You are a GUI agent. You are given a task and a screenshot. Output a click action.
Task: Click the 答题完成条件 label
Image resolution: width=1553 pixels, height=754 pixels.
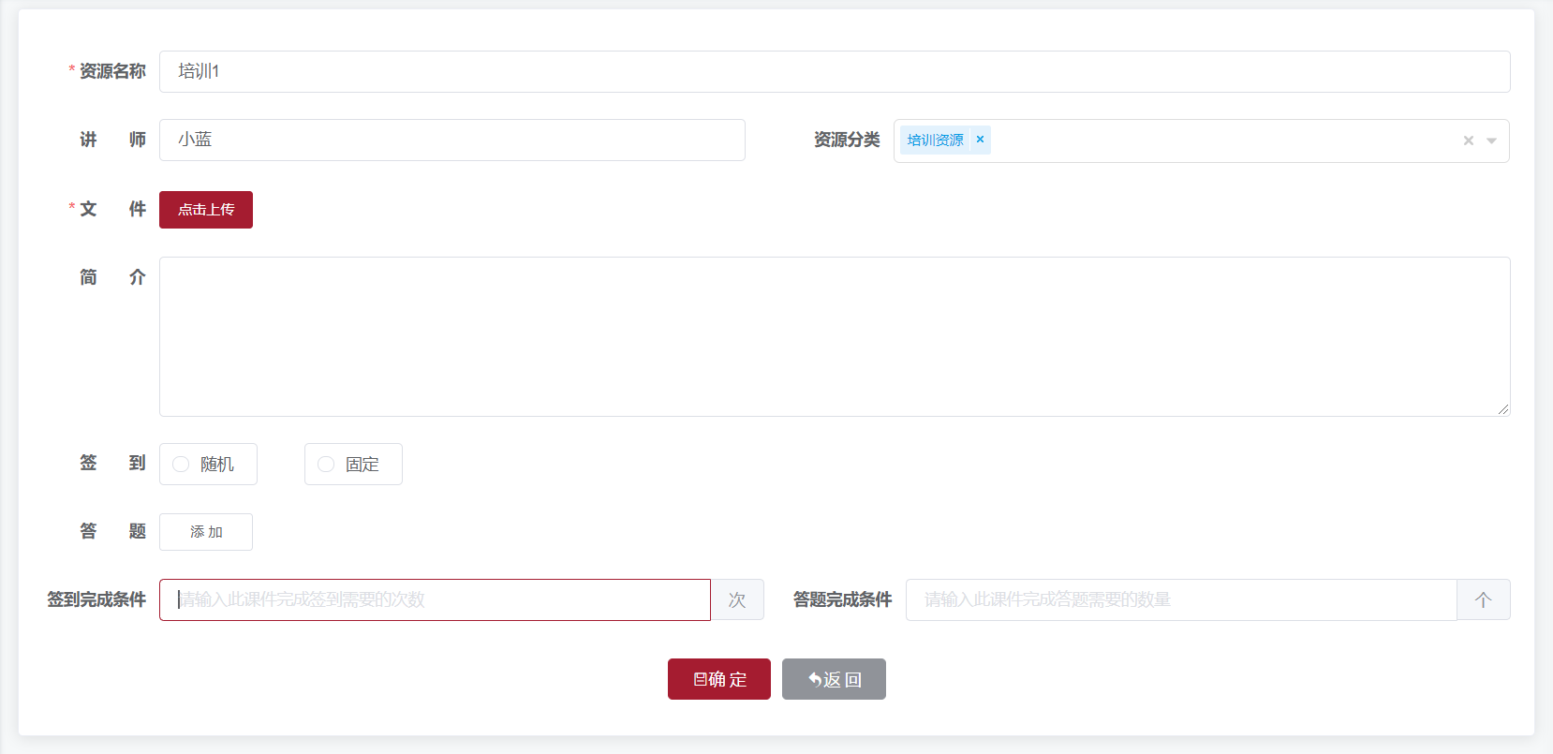[842, 599]
